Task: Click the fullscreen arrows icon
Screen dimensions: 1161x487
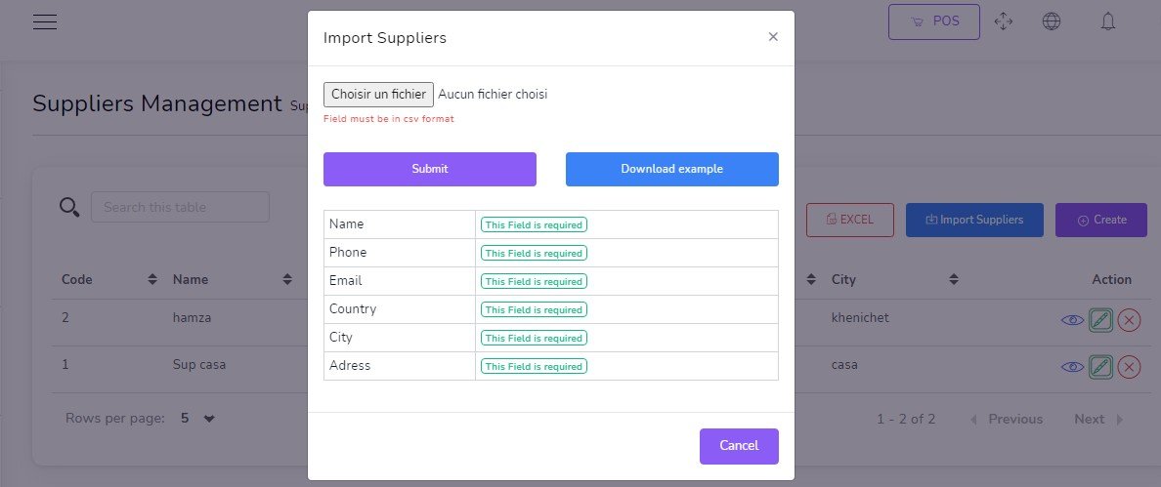Action: [x=1003, y=21]
